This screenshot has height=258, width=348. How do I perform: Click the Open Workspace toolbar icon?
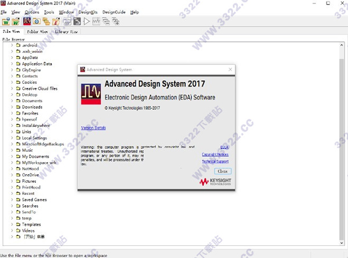[16, 21]
